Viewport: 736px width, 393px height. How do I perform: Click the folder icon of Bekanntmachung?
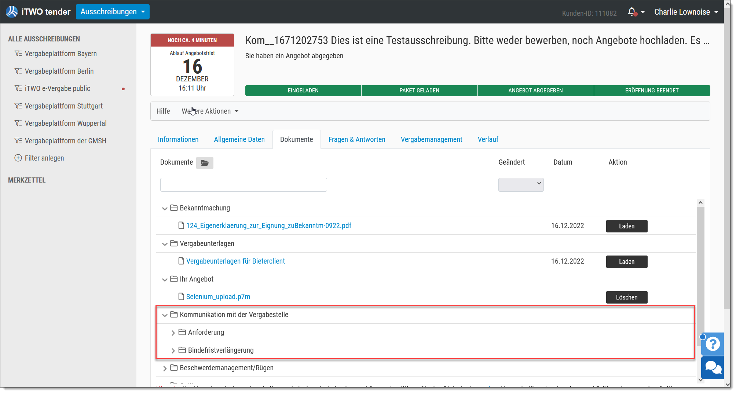pos(174,208)
